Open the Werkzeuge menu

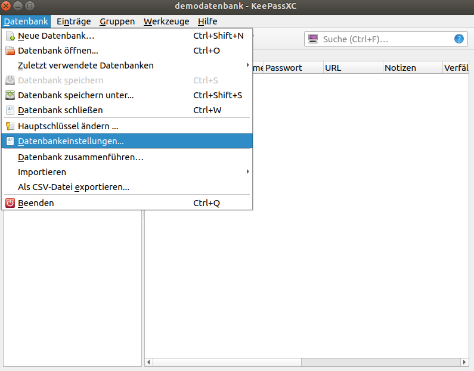click(166, 21)
